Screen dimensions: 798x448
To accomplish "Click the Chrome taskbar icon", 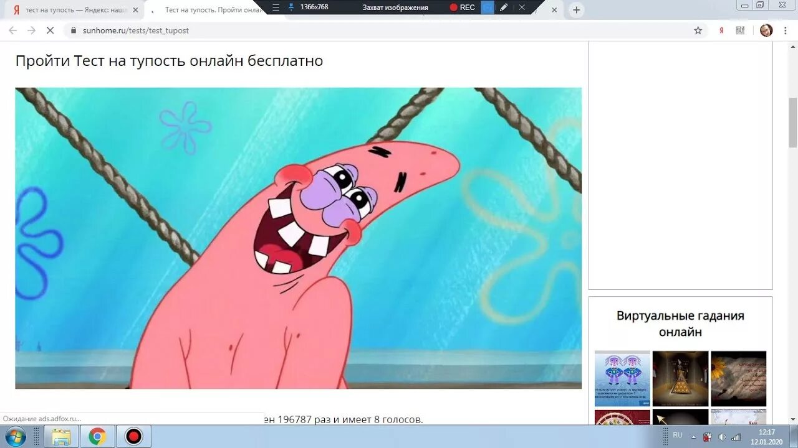I will [x=97, y=437].
